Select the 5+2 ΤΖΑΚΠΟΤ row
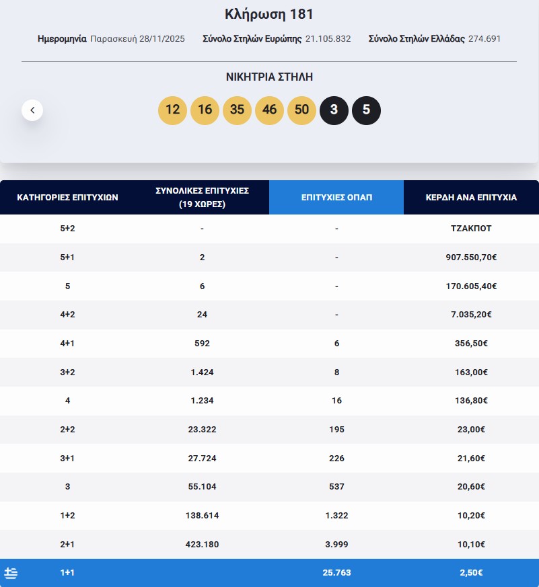The height and width of the screenshot is (587, 539). [269, 228]
